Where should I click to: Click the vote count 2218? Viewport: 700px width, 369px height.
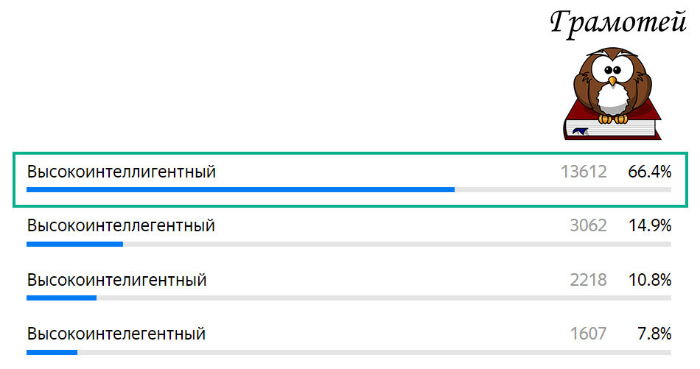coord(589,280)
